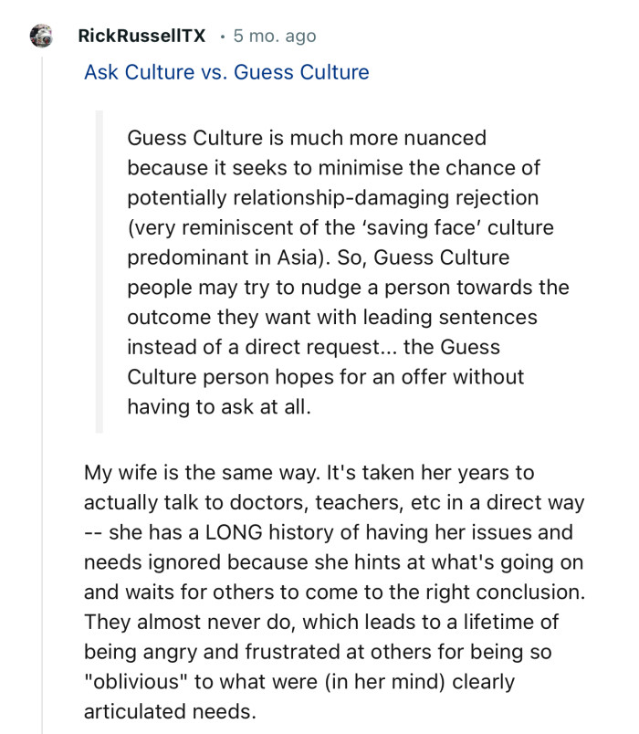Viewport: 639px width, 734px height.
Task: Click RickRussellTX's profile avatar
Action: [x=41, y=37]
